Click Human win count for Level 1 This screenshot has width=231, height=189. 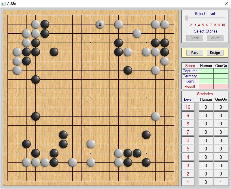tap(206, 182)
